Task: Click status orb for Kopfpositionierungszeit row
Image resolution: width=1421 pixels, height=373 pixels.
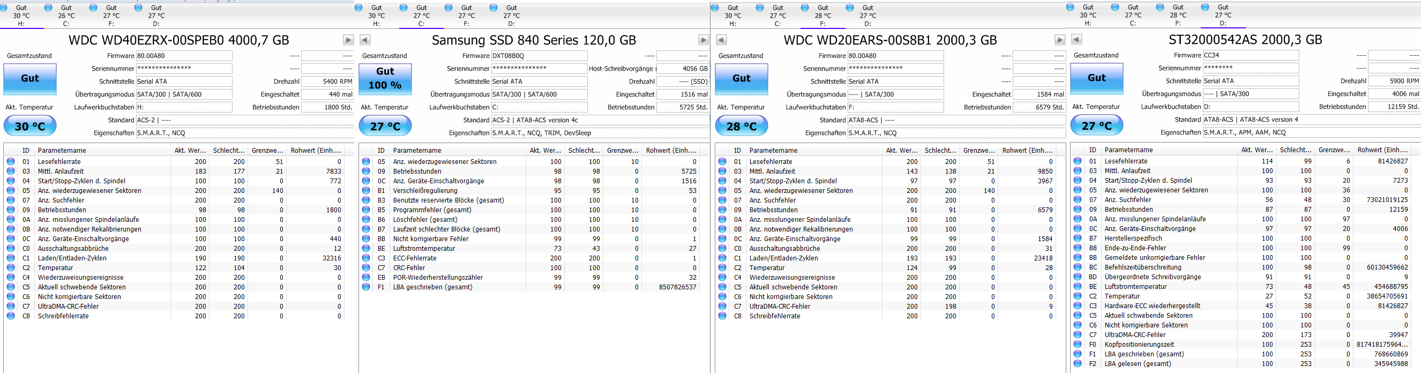Action: tap(1078, 344)
